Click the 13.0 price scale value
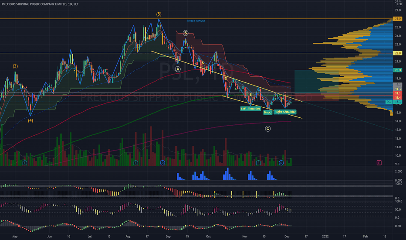 (x=398, y=130)
